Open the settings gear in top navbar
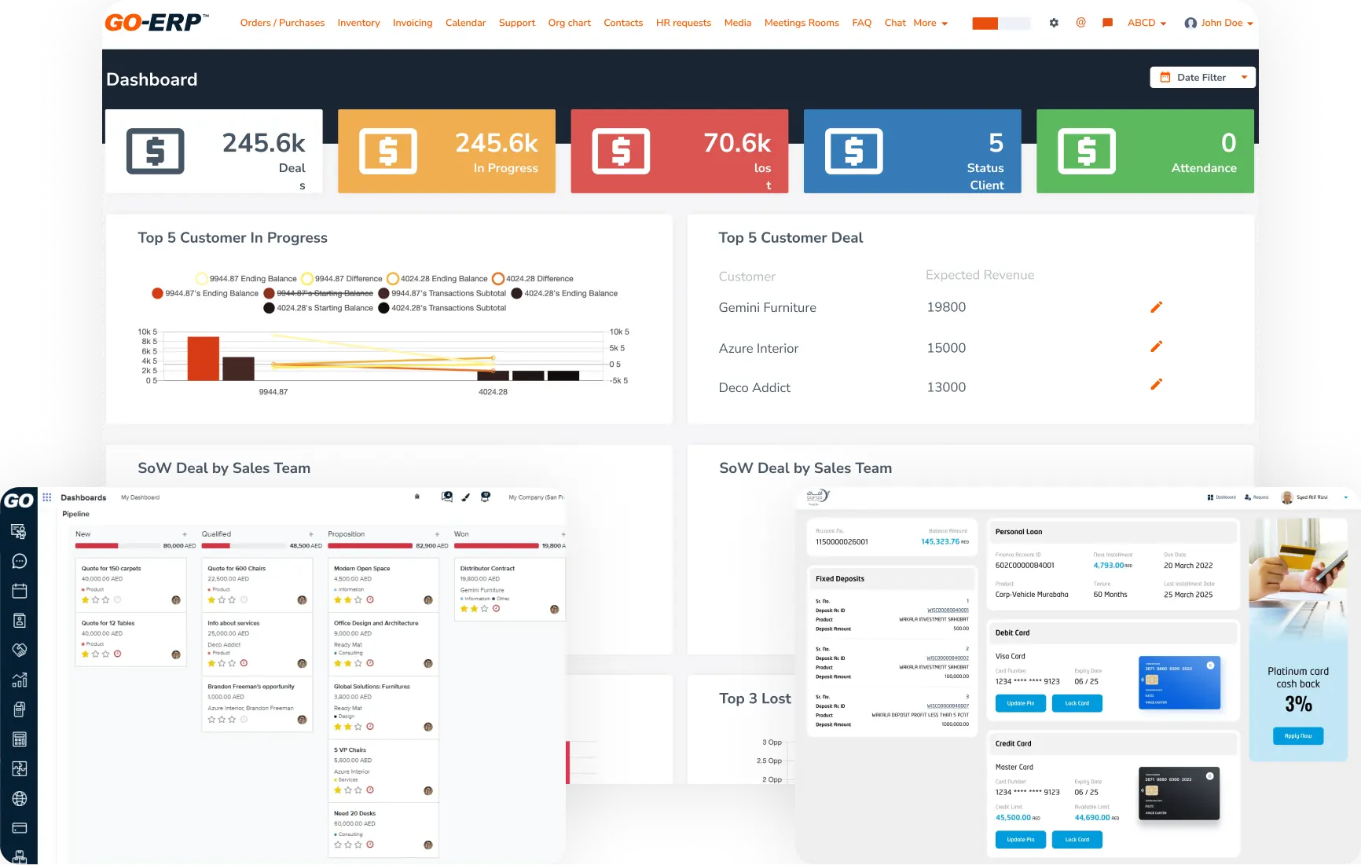Screen dimensions: 1361x865 coord(1054,23)
